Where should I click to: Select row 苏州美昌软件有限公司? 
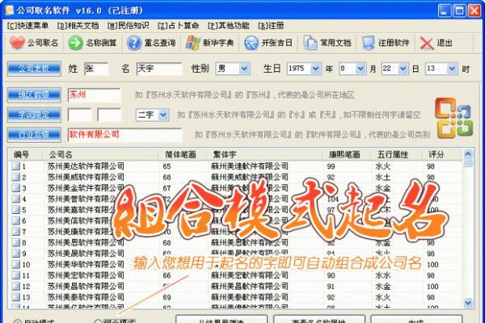pos(237,286)
